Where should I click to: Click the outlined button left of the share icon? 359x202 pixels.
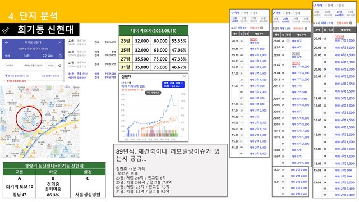tap(50, 66)
